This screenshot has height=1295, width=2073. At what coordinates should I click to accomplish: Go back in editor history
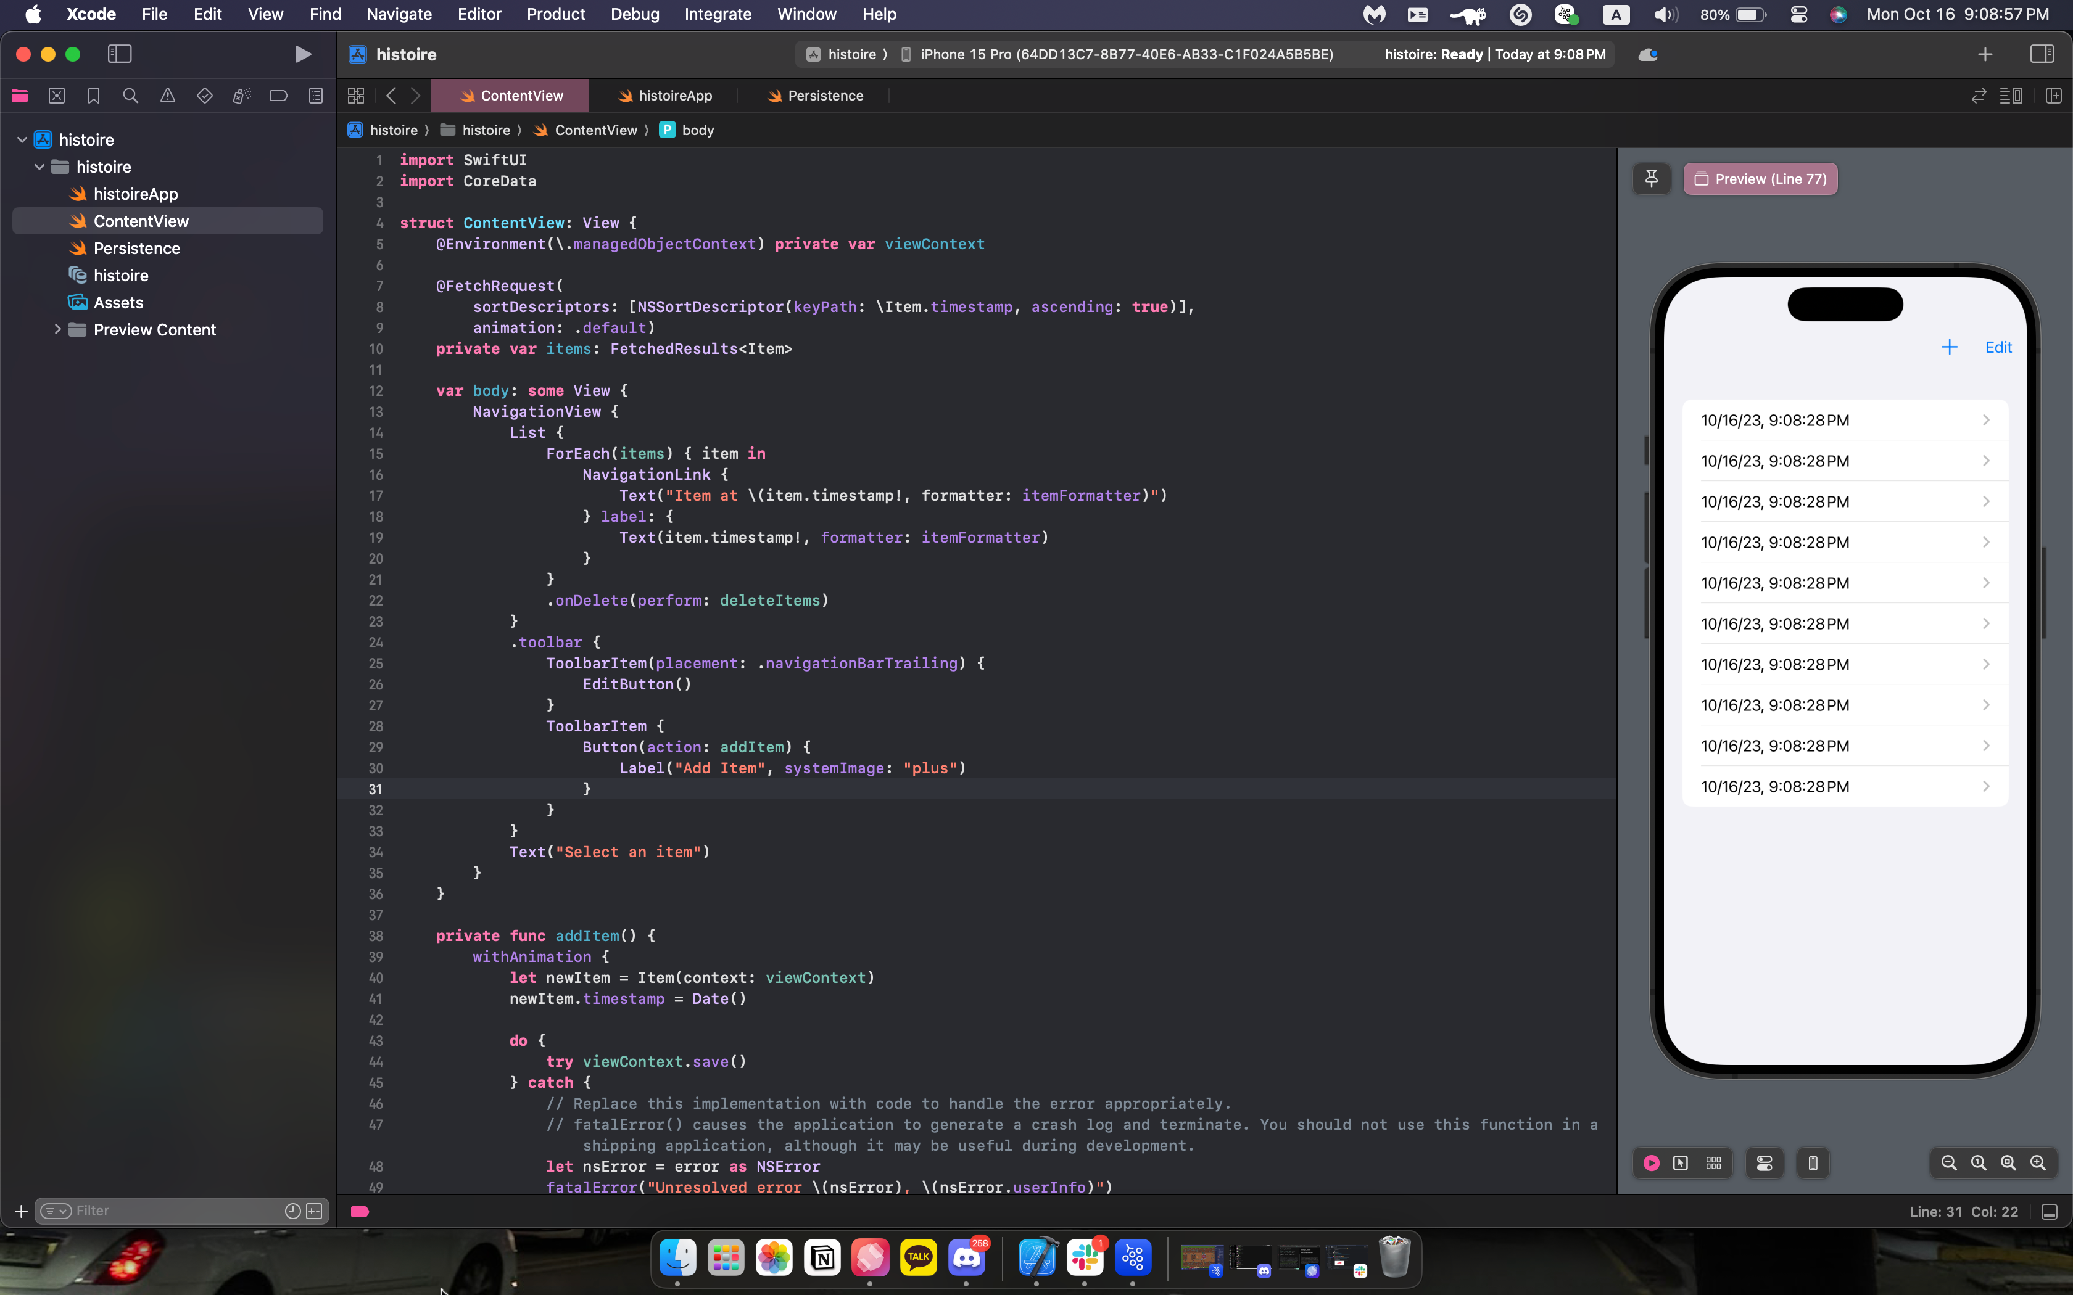pos(392,96)
